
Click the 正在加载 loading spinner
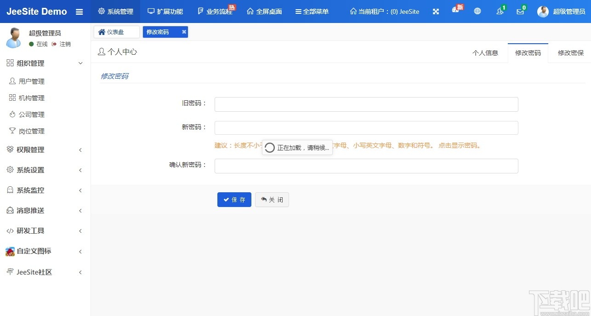click(270, 147)
